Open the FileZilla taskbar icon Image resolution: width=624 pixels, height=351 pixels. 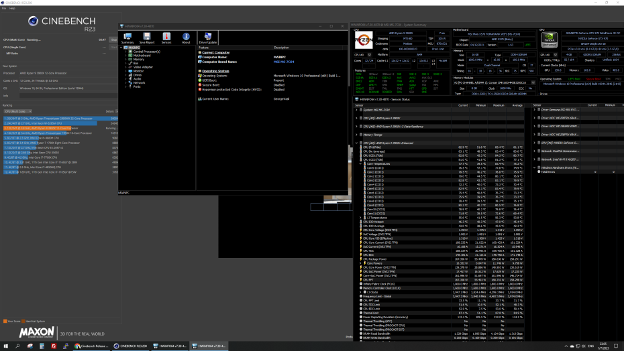54,346
